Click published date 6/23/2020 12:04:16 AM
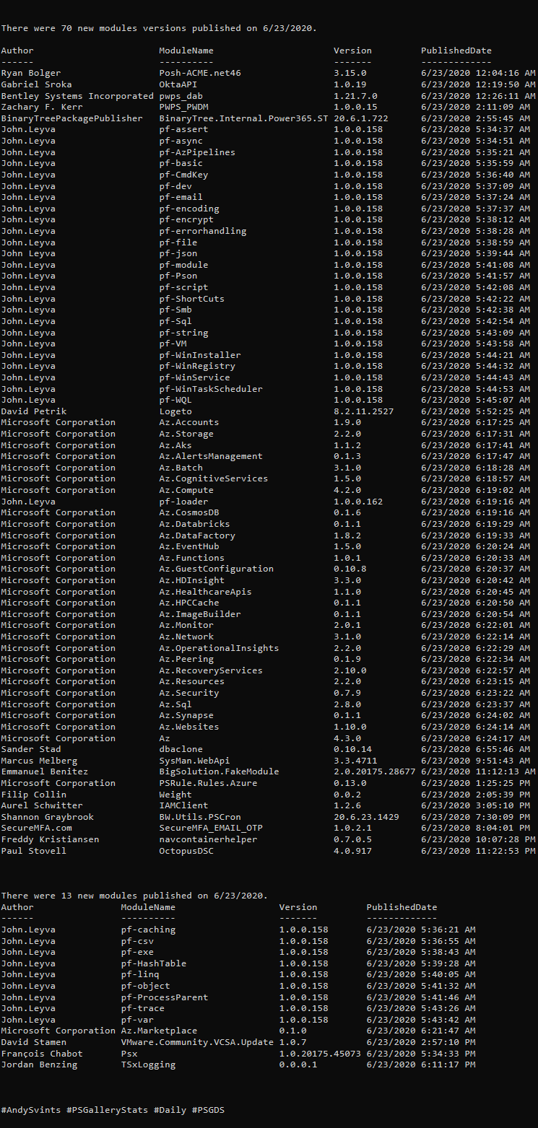 [x=479, y=73]
